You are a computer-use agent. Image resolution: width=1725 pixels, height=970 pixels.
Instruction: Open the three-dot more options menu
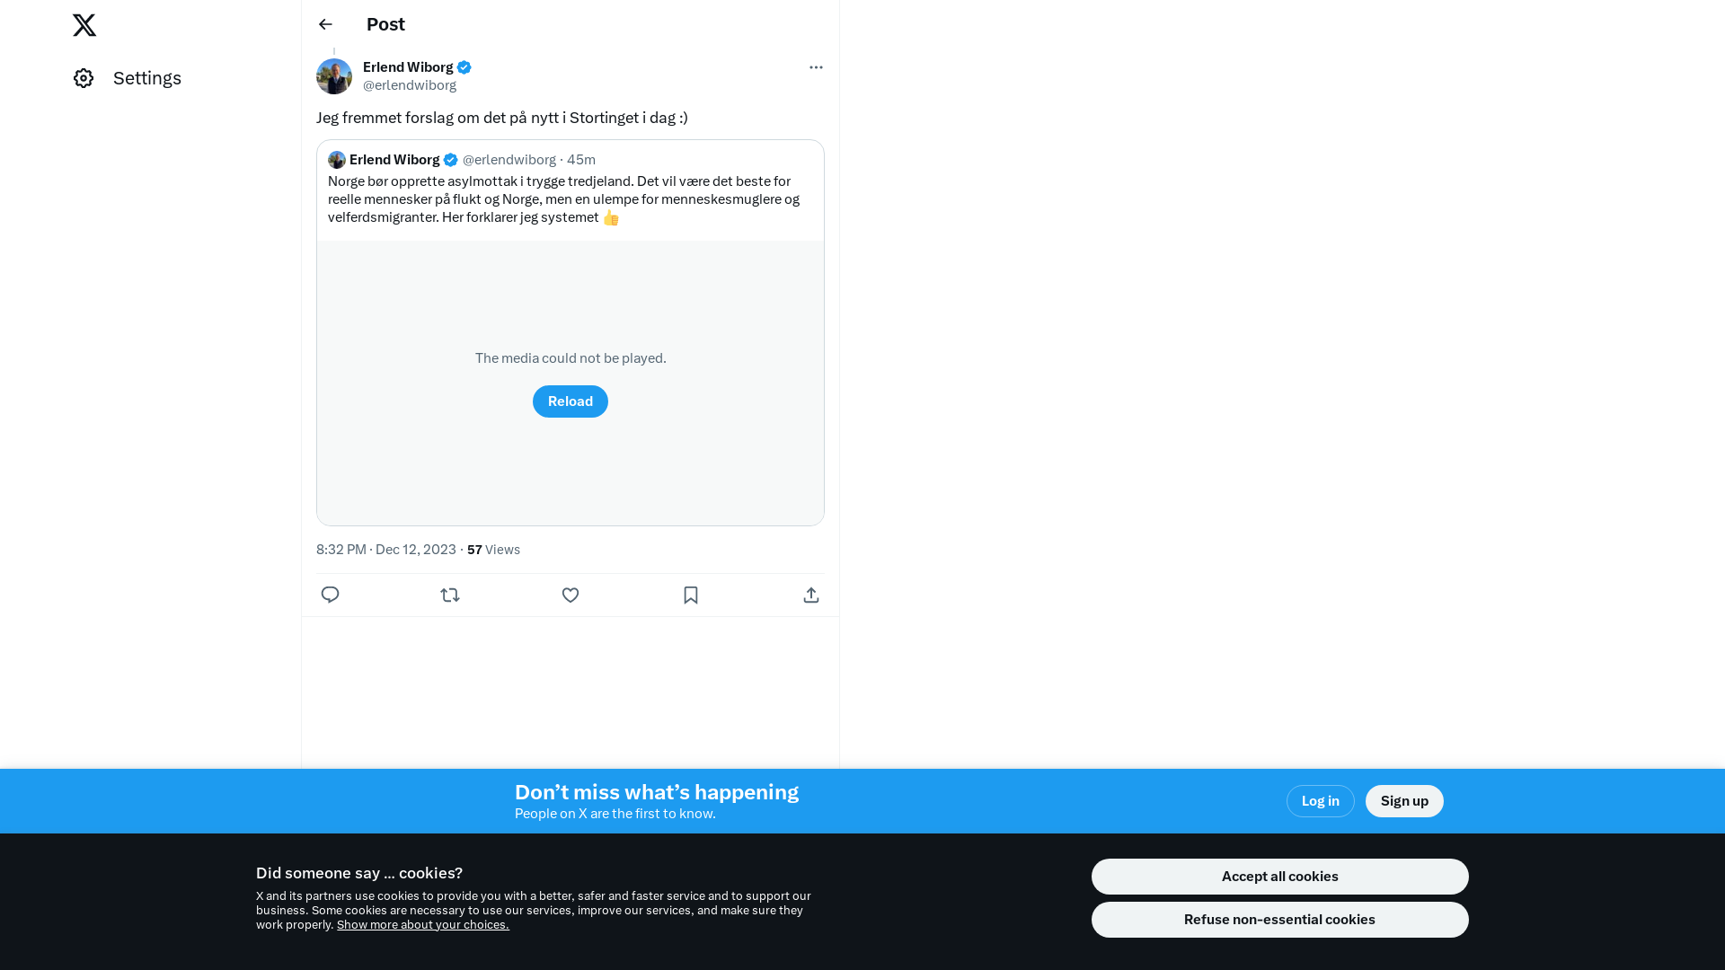tap(816, 67)
